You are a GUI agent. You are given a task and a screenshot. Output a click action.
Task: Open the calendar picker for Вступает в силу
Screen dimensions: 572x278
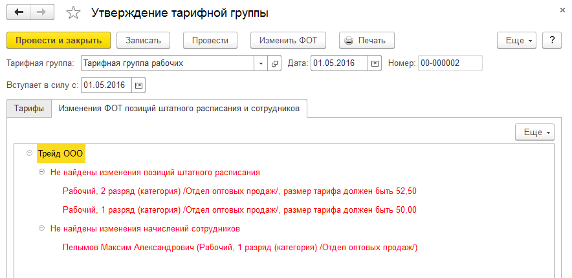(139, 85)
